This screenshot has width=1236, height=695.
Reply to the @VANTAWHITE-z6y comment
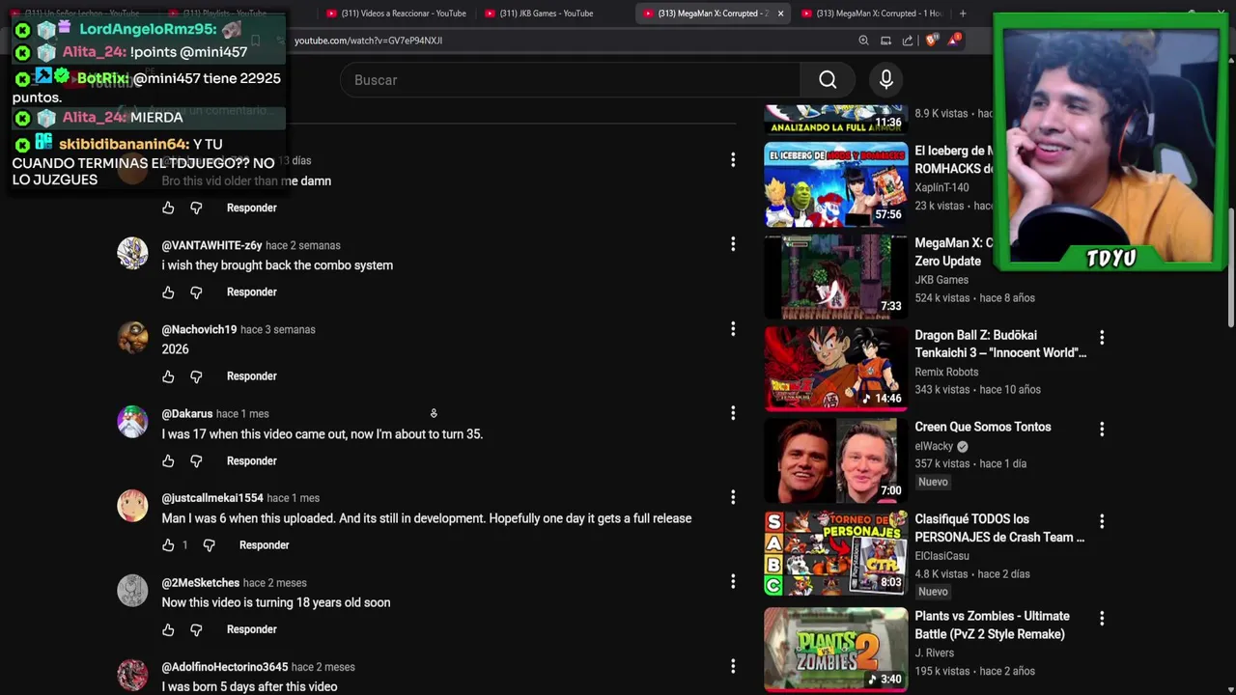[251, 292]
